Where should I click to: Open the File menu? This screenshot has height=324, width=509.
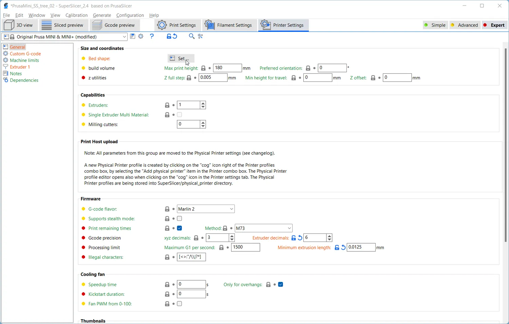(x=6, y=15)
